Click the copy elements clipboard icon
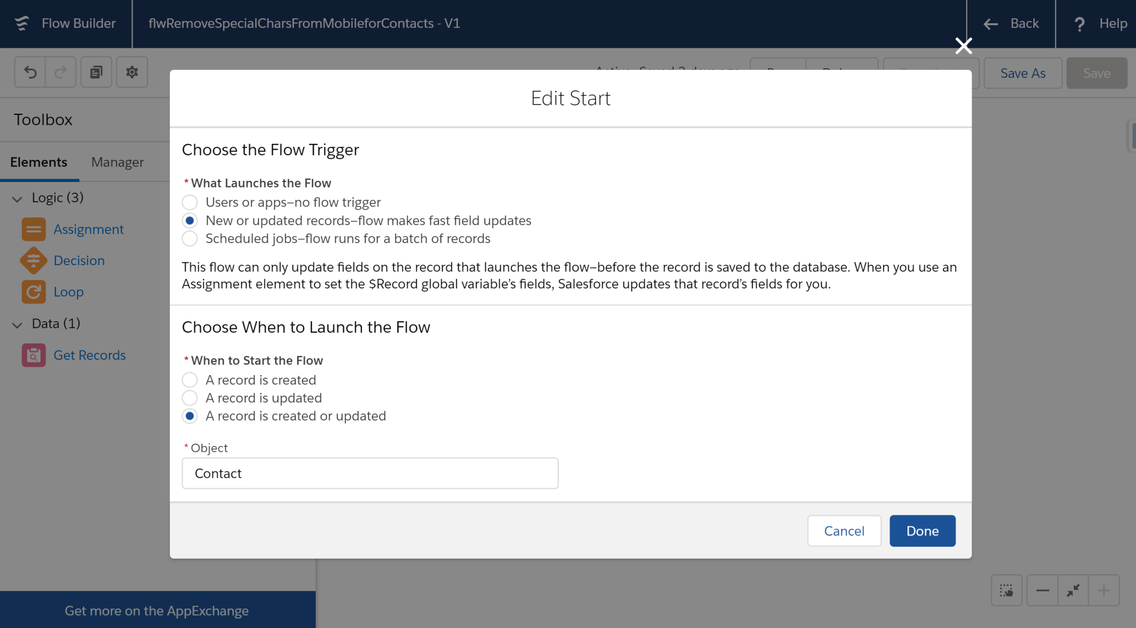Viewport: 1136px width, 628px height. tap(96, 72)
